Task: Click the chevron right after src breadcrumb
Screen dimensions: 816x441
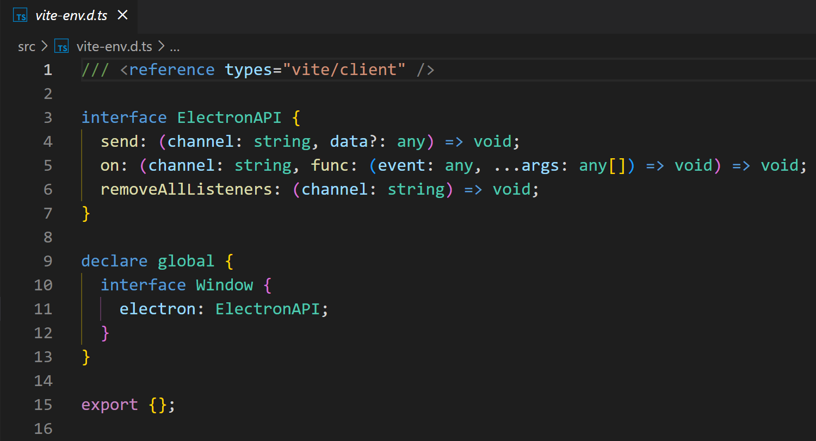Action: tap(45, 47)
